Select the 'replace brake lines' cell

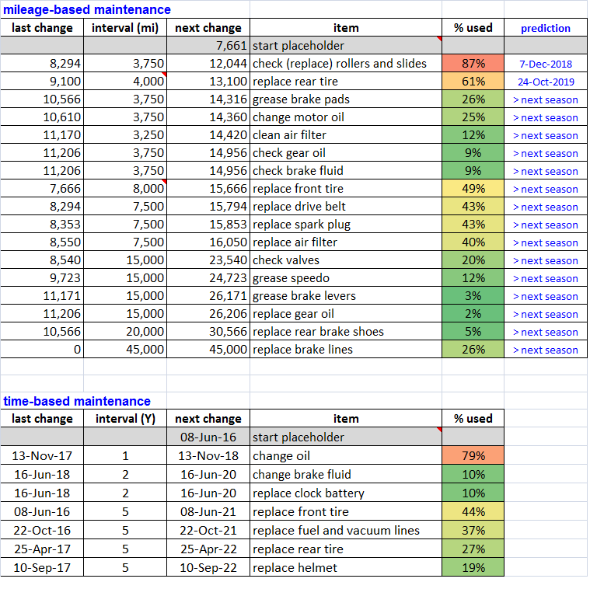point(346,350)
